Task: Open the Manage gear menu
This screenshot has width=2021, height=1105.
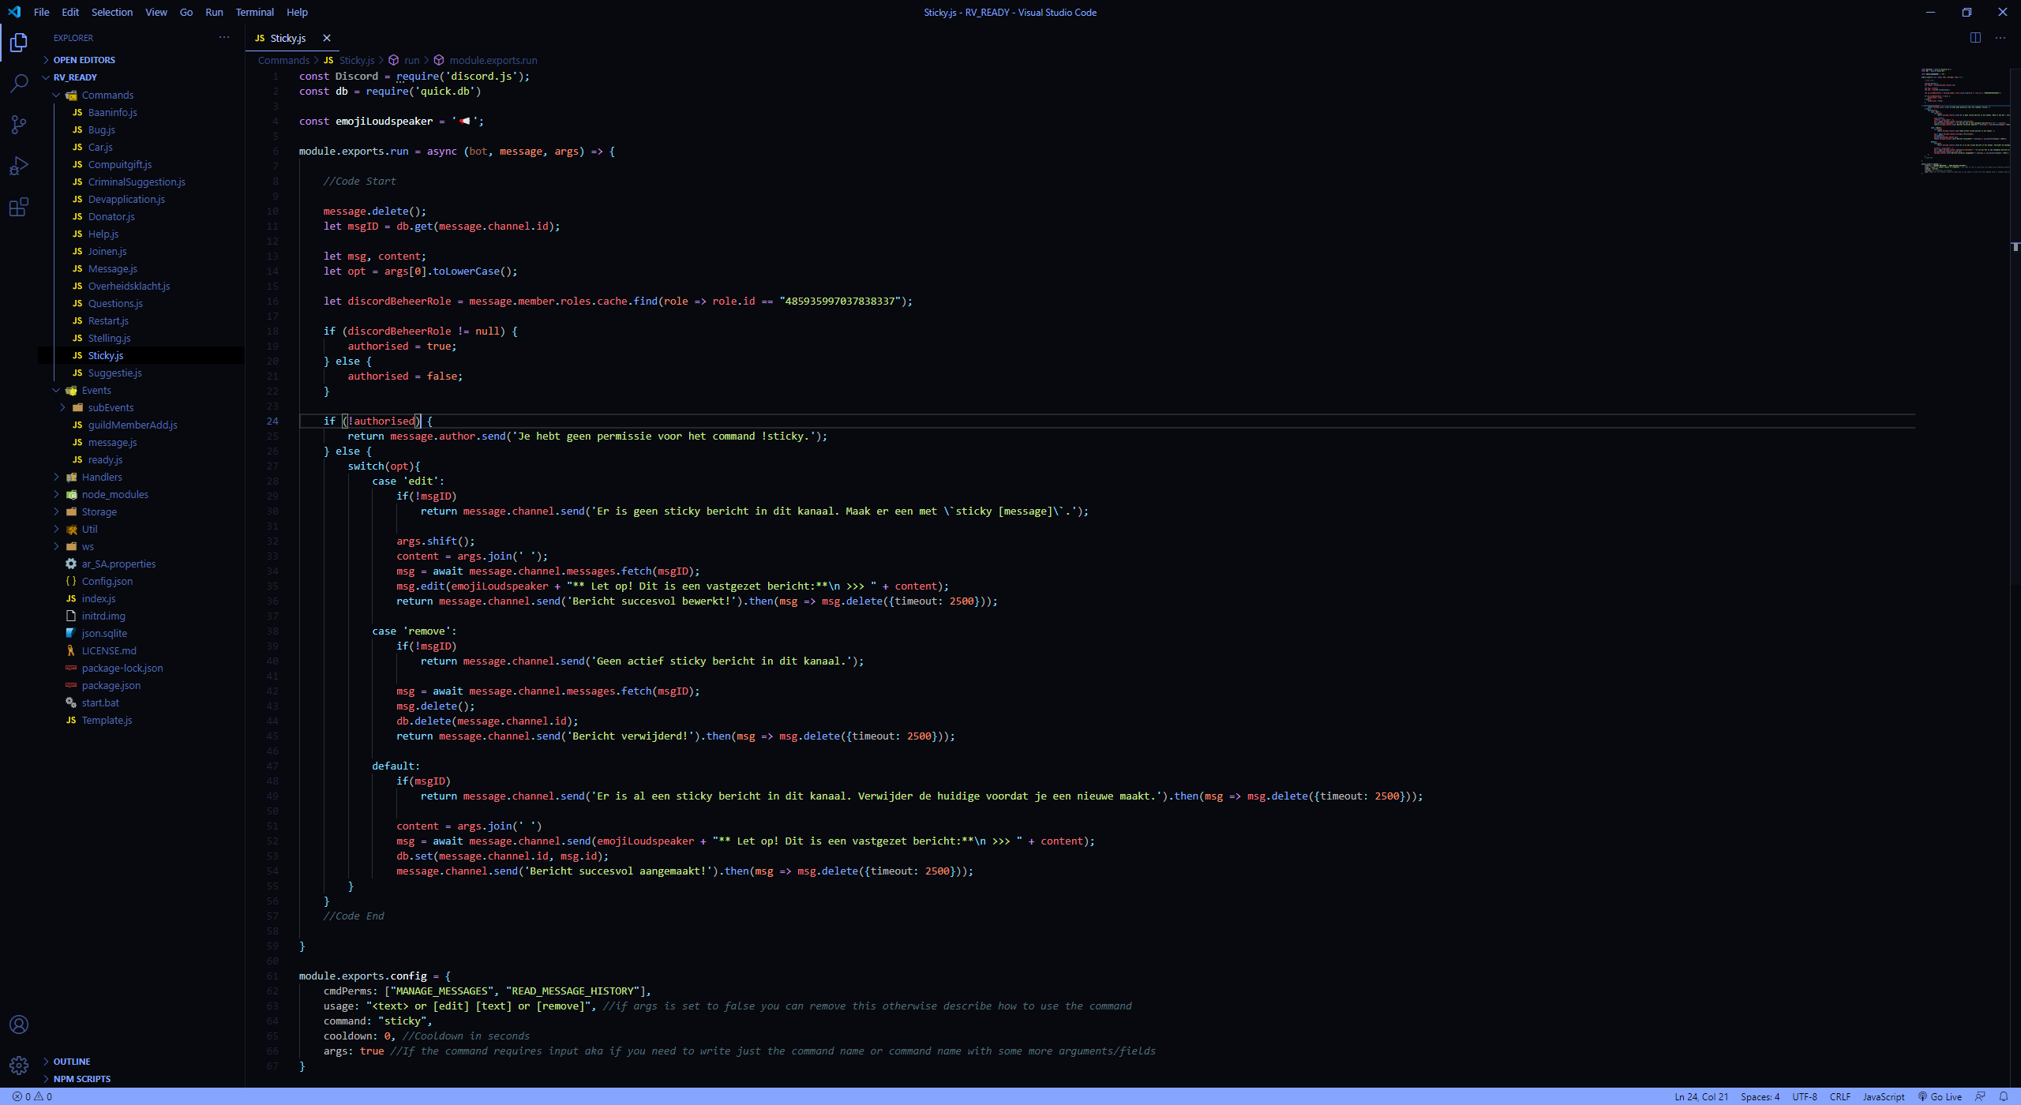Action: tap(19, 1066)
